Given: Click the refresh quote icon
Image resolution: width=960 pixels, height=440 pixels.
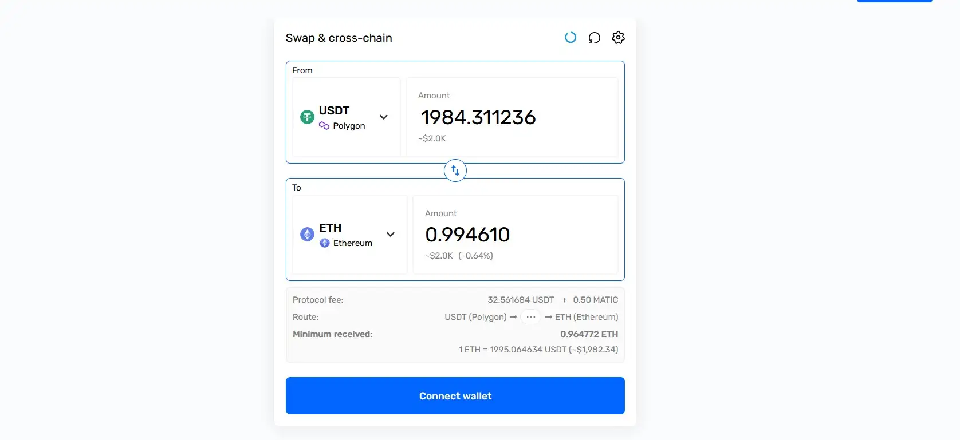Looking at the screenshot, I should pyautogui.click(x=595, y=38).
